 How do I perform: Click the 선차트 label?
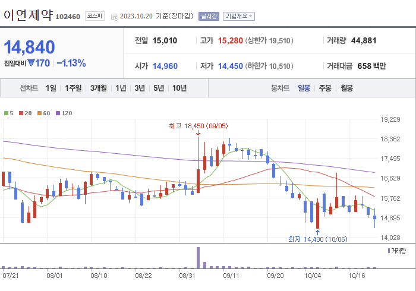coord(29,88)
